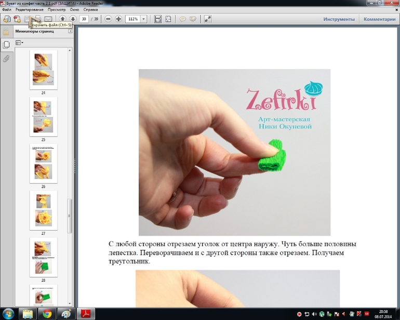Toggle the page thumbnails panel icon

click(x=6, y=45)
